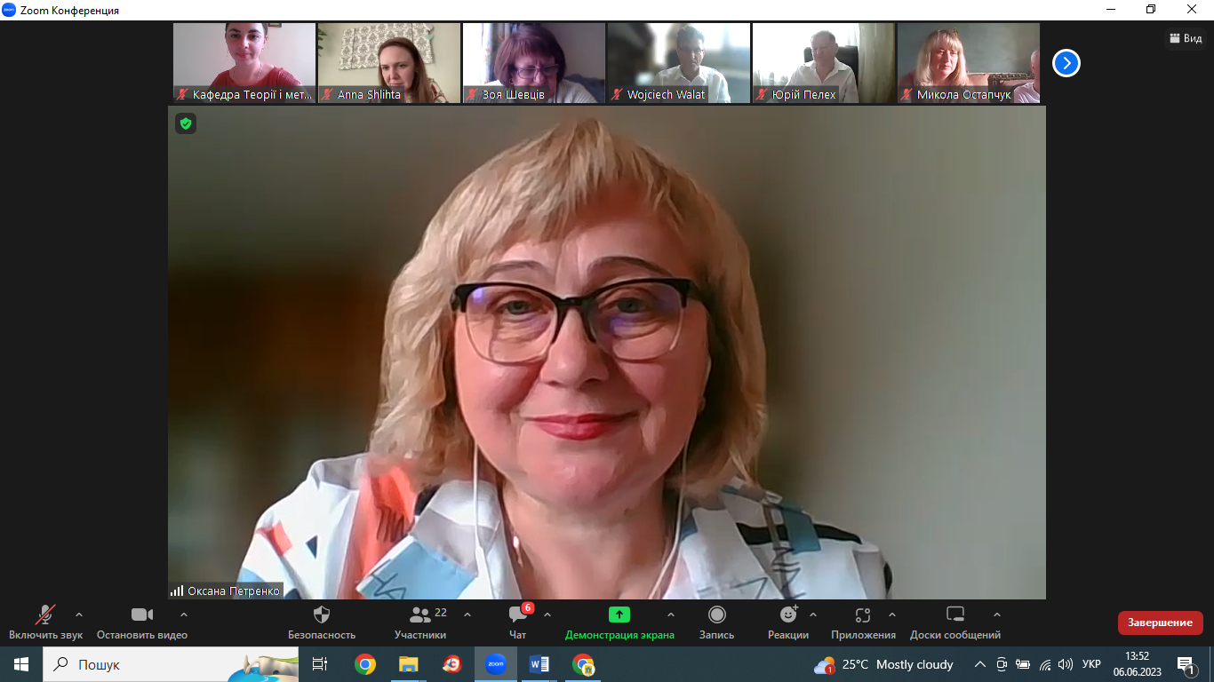Expand arrow next to Доски сообщений
The width and height of the screenshot is (1214, 682).
[997, 615]
